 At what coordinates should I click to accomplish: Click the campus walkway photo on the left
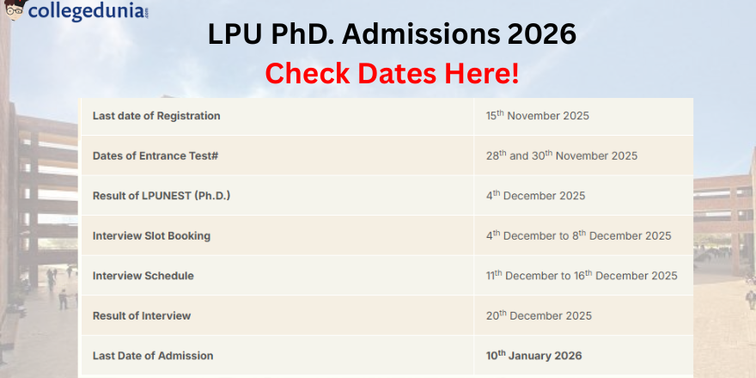pos(39,241)
